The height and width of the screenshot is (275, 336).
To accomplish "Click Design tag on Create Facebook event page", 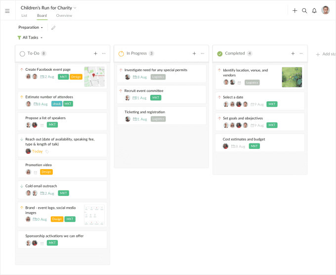I will click(76, 77).
